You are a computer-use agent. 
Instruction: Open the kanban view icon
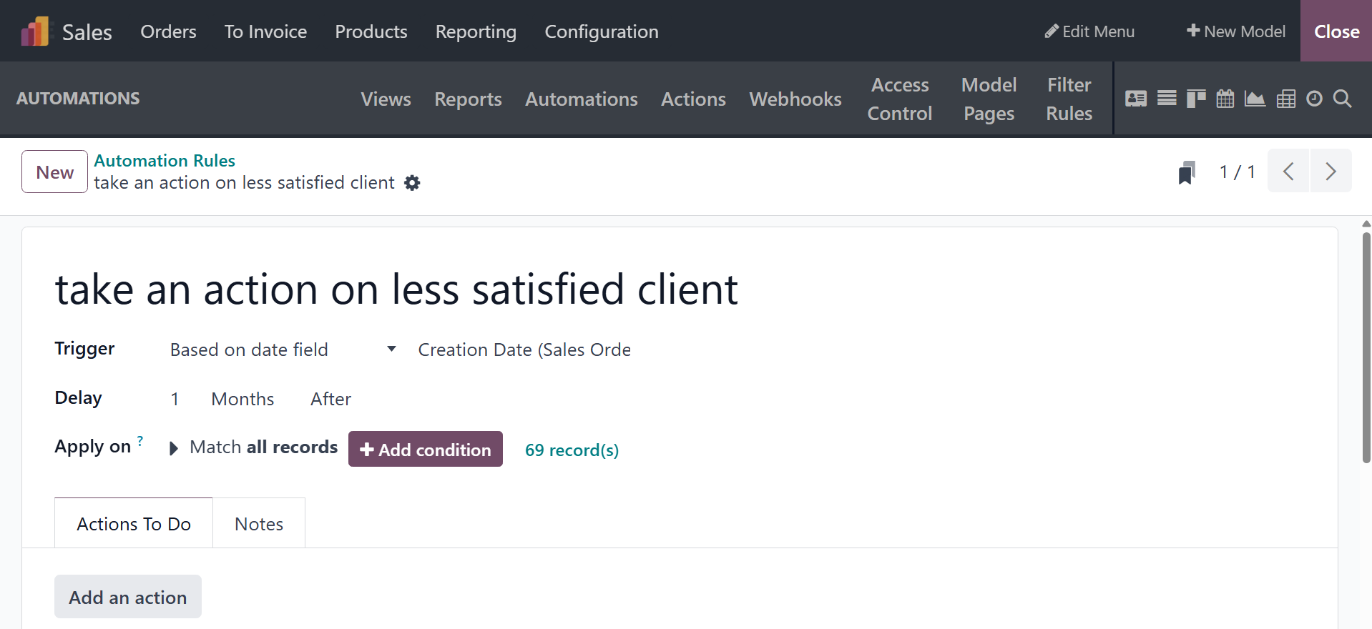pyautogui.click(x=1196, y=99)
